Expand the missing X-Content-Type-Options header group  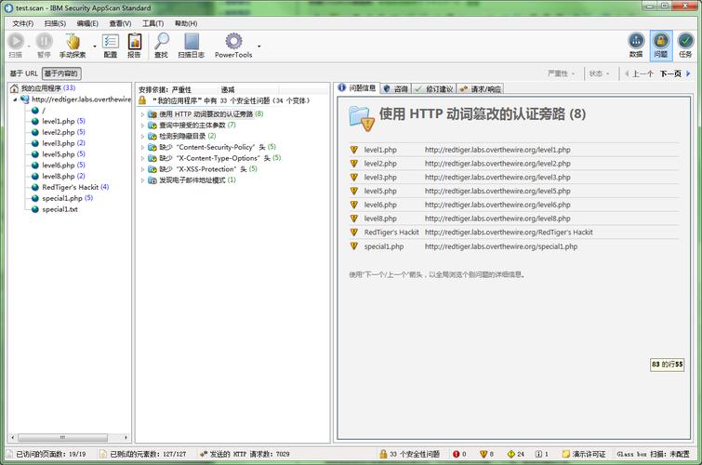coord(142,158)
